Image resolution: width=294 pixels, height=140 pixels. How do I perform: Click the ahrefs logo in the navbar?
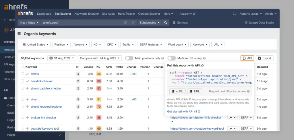coord(25,13)
